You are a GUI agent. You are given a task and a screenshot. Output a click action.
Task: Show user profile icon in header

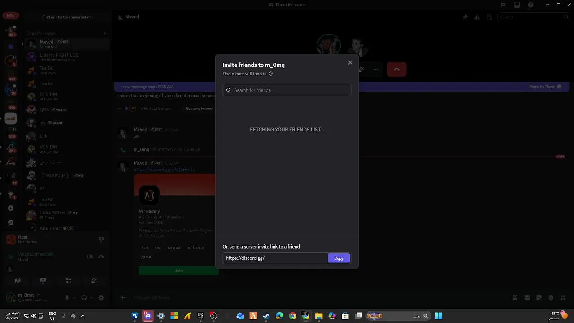(x=489, y=17)
